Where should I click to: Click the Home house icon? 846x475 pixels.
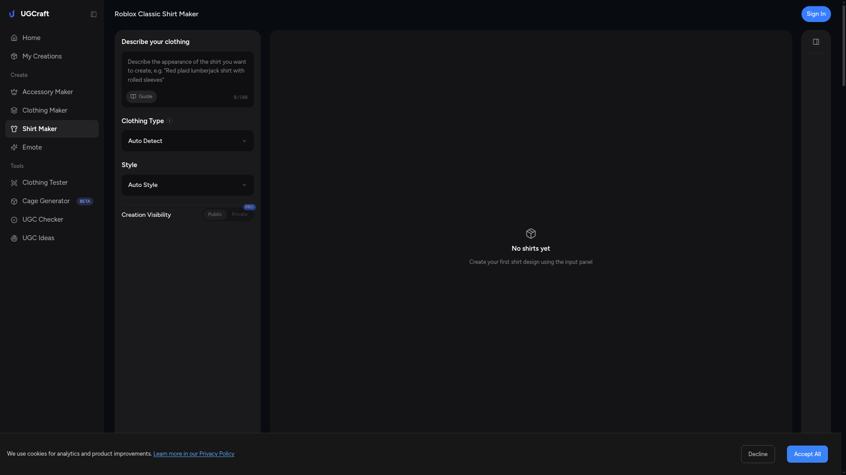coord(14,38)
